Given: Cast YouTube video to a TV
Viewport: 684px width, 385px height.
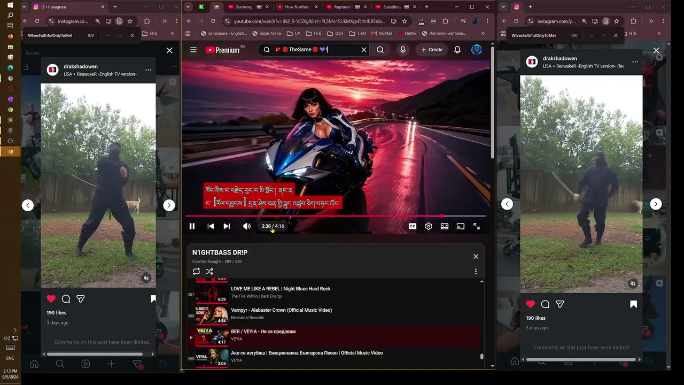Looking at the screenshot, I should coord(461,226).
